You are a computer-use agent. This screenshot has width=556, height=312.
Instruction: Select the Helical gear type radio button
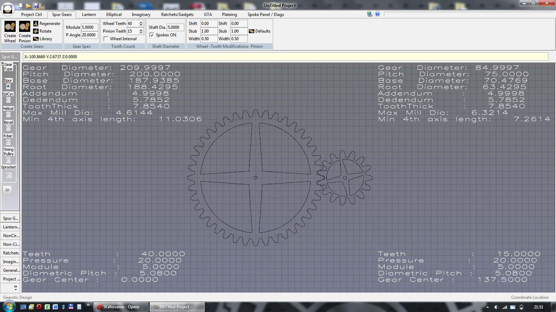pos(8,114)
